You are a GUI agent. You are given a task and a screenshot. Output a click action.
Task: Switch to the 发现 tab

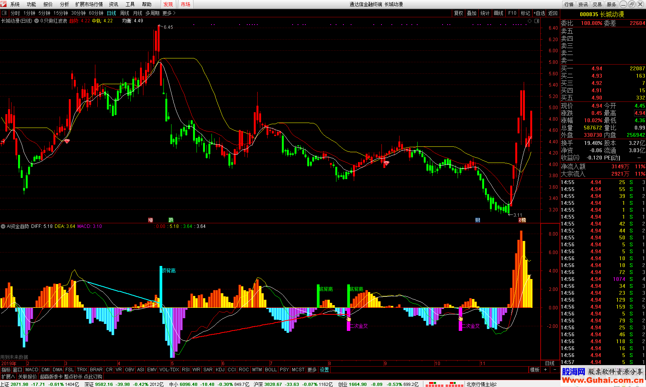168,4
